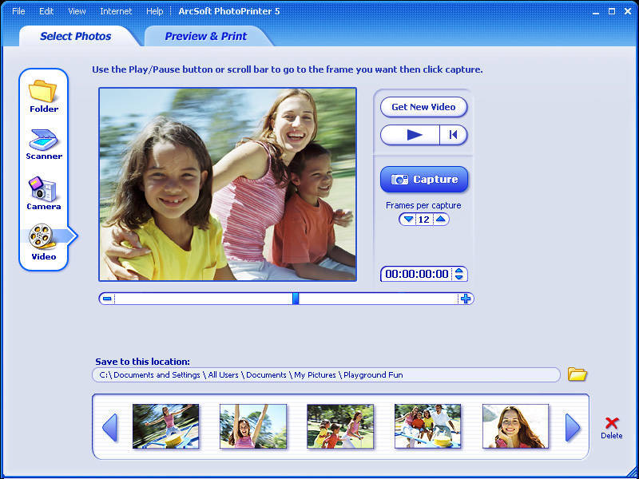The image size is (639, 479).
Task: Go to next thumbnails with the right arrow
Action: 573,427
